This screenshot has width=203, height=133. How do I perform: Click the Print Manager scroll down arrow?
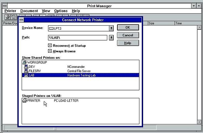pyautogui.click(x=199, y=122)
